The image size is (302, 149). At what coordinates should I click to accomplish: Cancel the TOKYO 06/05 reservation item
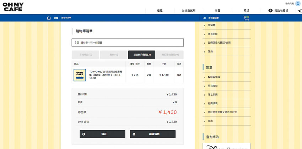(179, 75)
